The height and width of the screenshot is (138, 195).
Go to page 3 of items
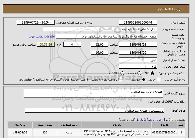point(145,120)
